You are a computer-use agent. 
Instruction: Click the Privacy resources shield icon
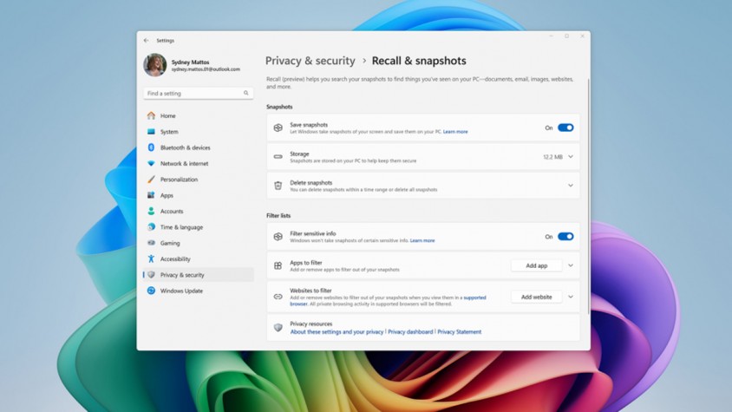tap(278, 328)
